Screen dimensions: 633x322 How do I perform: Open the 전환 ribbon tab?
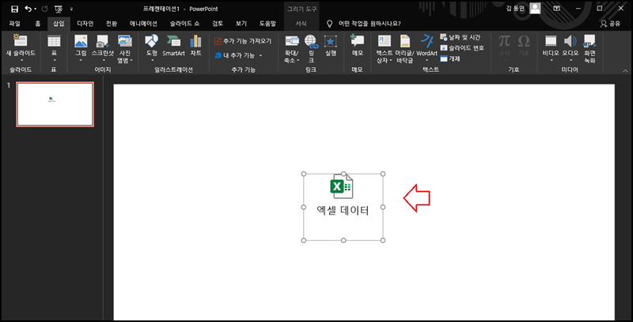(x=112, y=24)
